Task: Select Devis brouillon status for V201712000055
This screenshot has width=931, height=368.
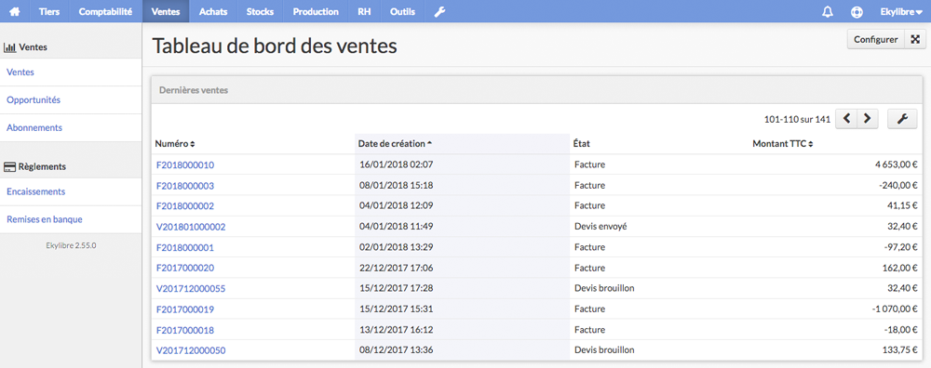Action: 604,289
